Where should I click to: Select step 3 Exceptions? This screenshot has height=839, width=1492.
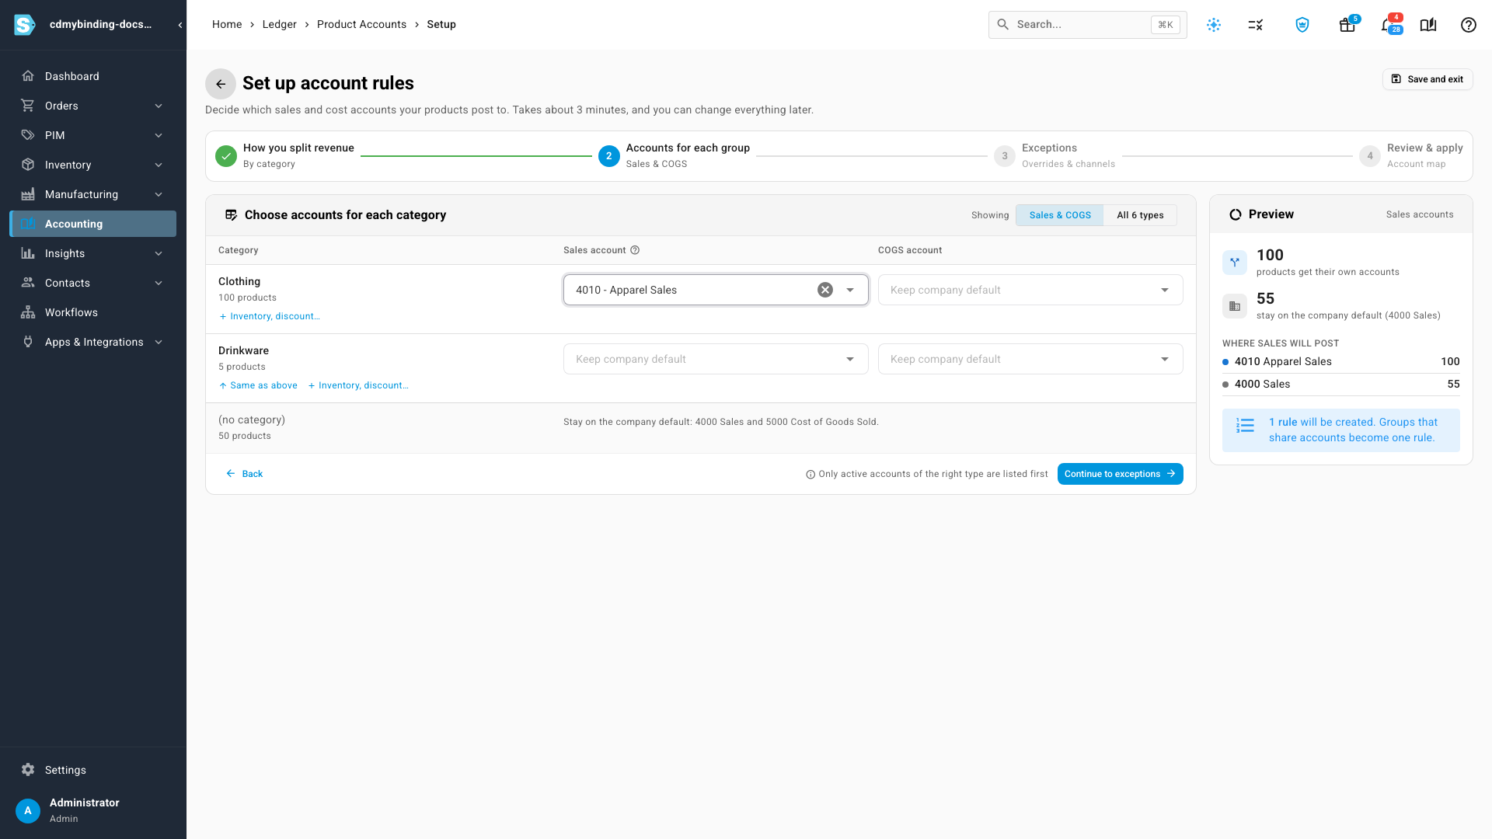tap(1055, 155)
